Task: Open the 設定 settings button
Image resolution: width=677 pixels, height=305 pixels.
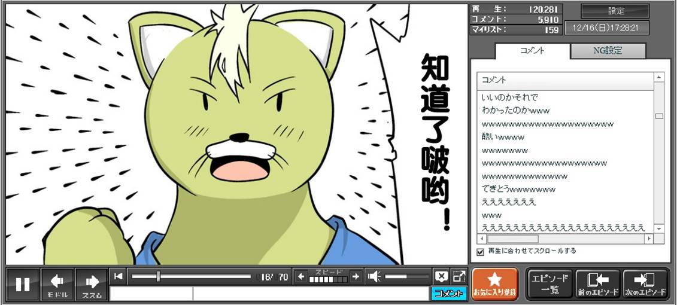Action: (615, 11)
